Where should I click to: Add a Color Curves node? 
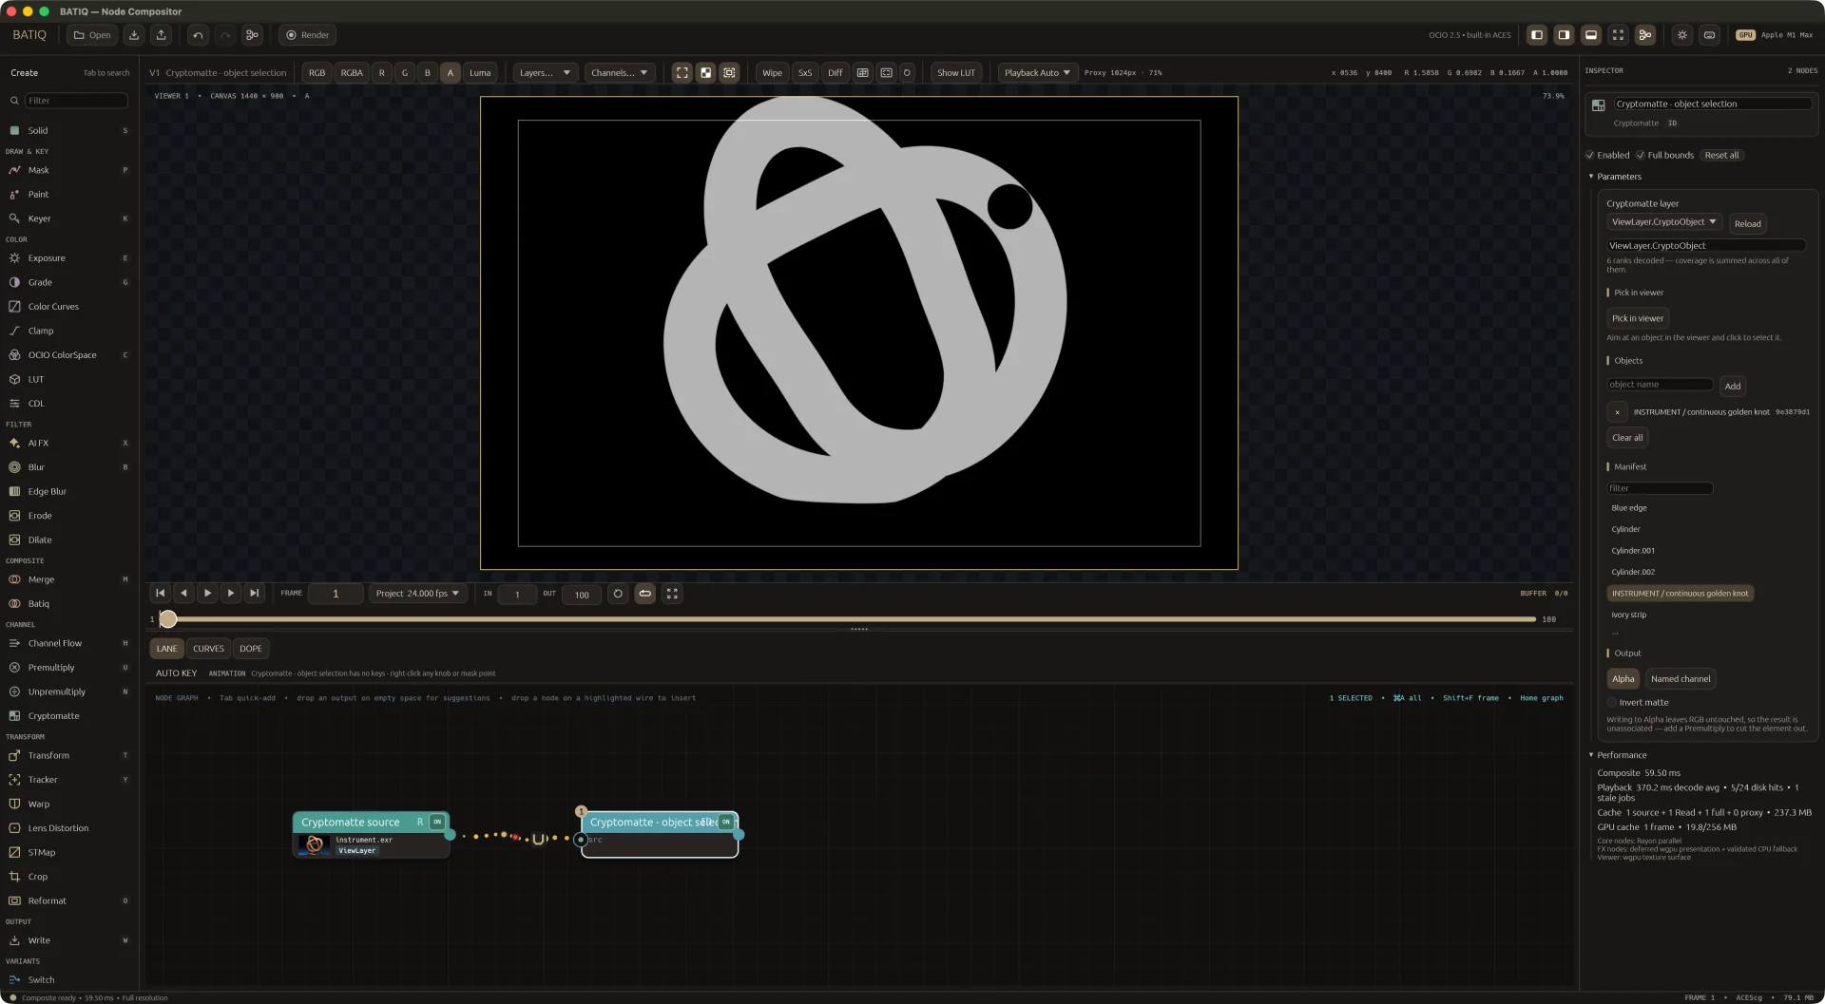coord(68,307)
